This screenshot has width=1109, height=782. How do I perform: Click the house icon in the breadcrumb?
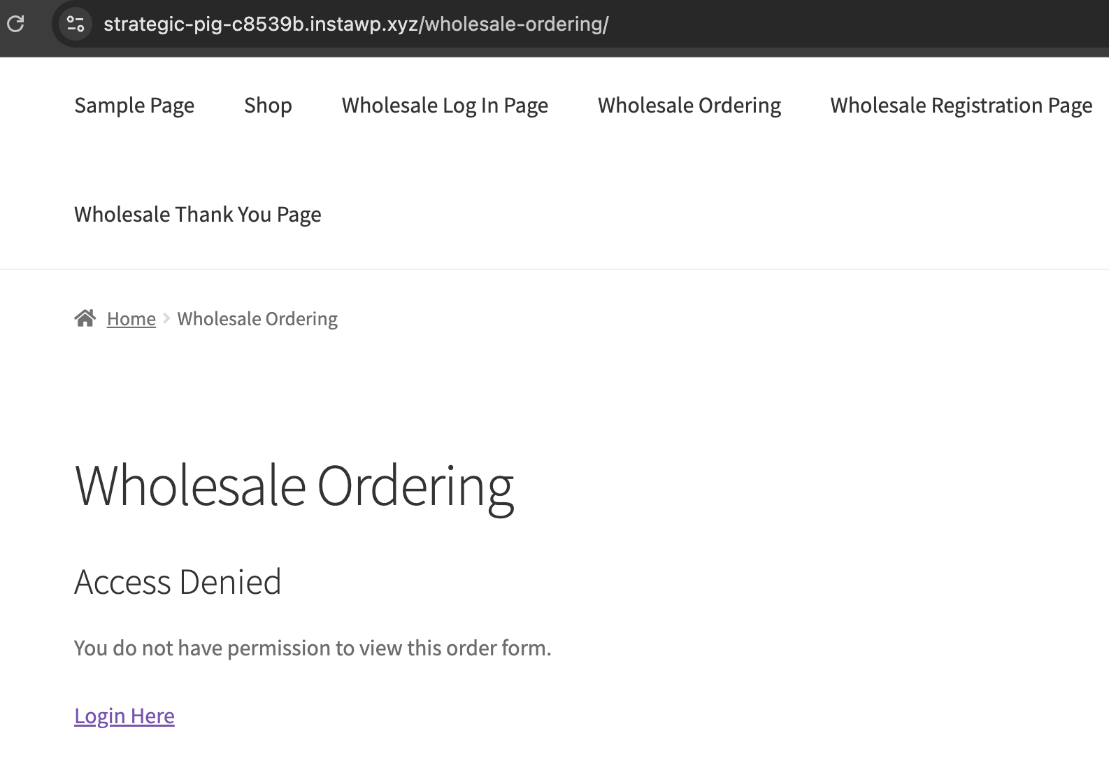(85, 318)
